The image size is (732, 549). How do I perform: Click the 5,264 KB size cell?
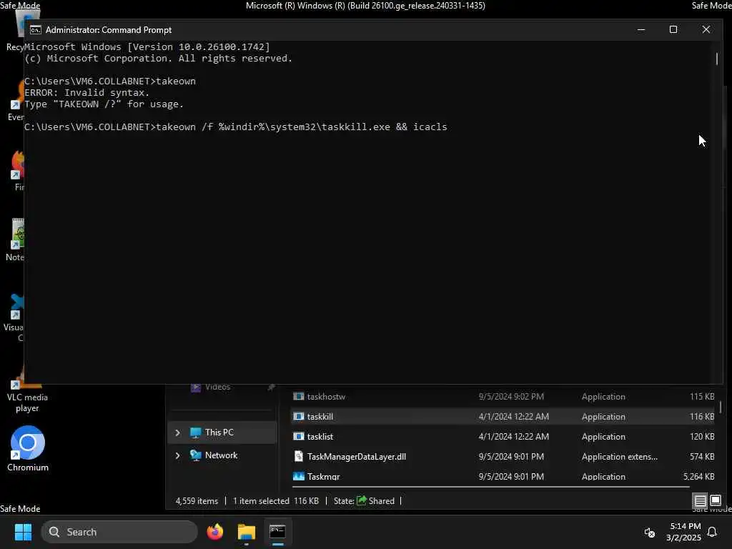(698, 476)
